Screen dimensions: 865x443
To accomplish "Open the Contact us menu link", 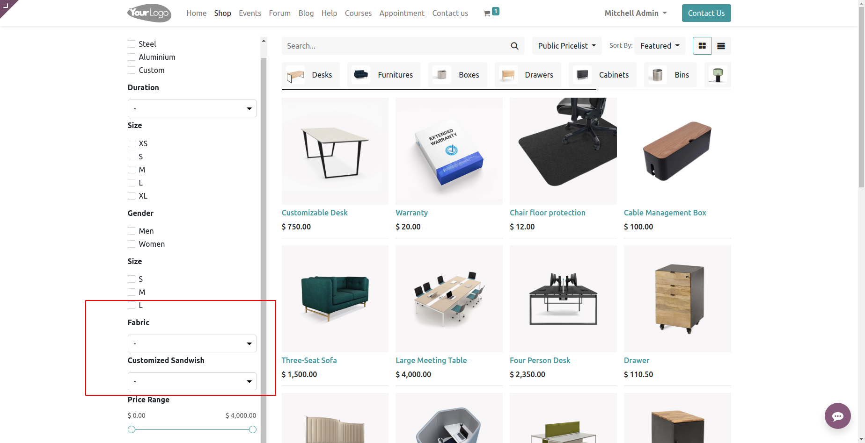I will (450, 13).
